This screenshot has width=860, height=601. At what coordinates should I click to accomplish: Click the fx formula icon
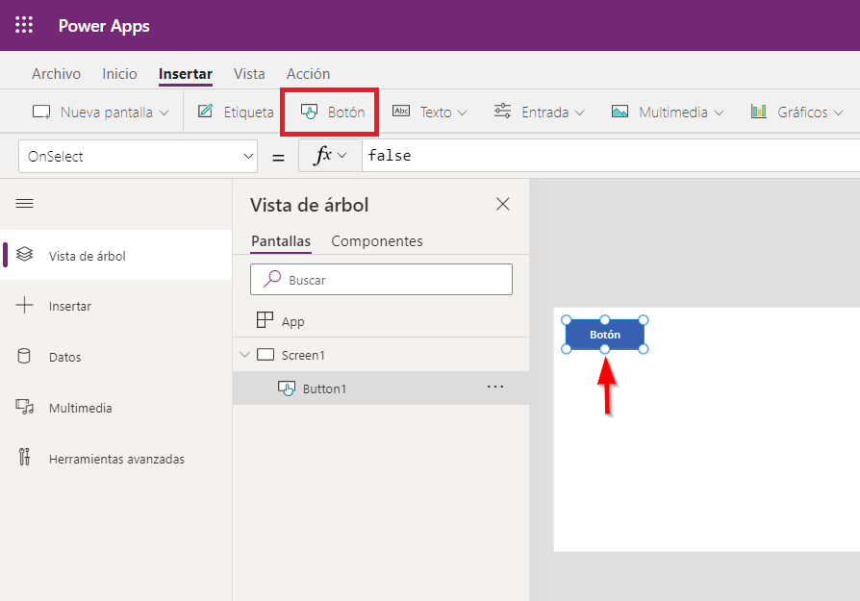pos(322,155)
